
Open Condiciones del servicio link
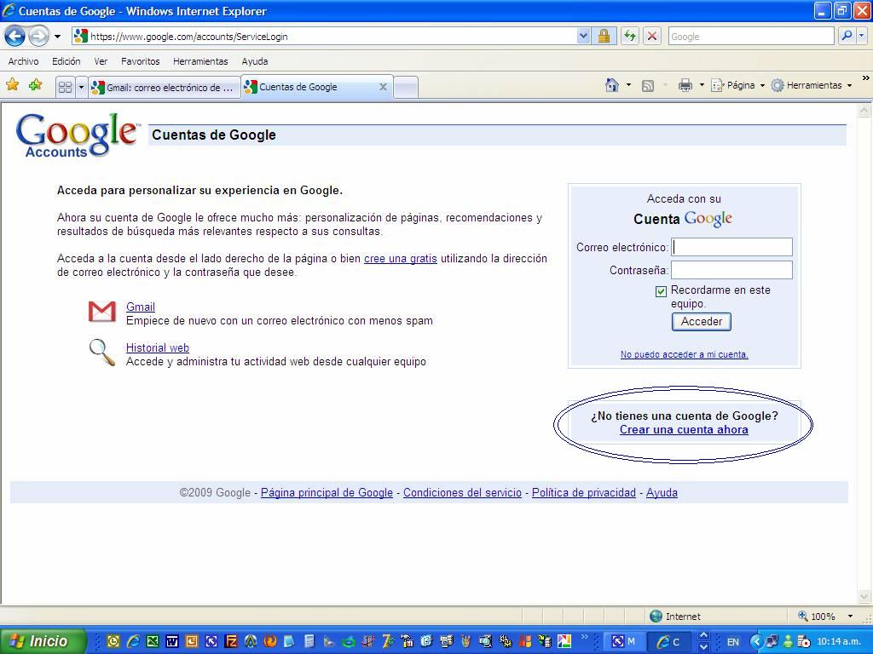(x=462, y=493)
